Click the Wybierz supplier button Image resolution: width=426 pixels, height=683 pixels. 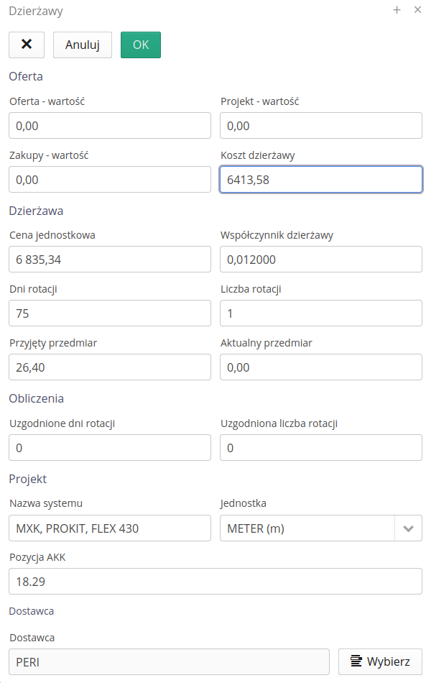[x=380, y=661]
